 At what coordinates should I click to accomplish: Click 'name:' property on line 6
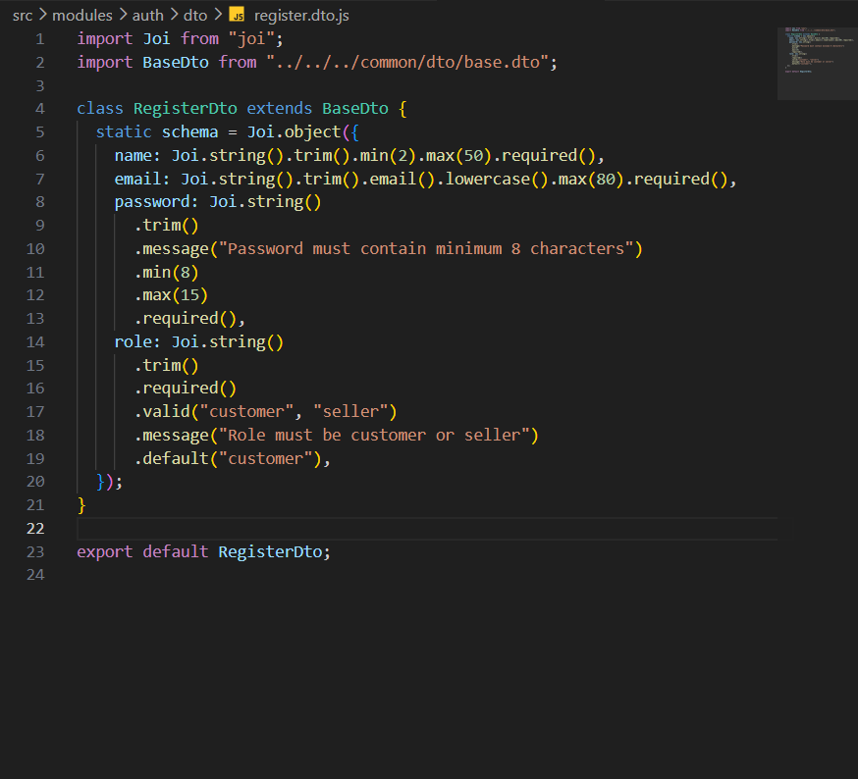(x=137, y=155)
